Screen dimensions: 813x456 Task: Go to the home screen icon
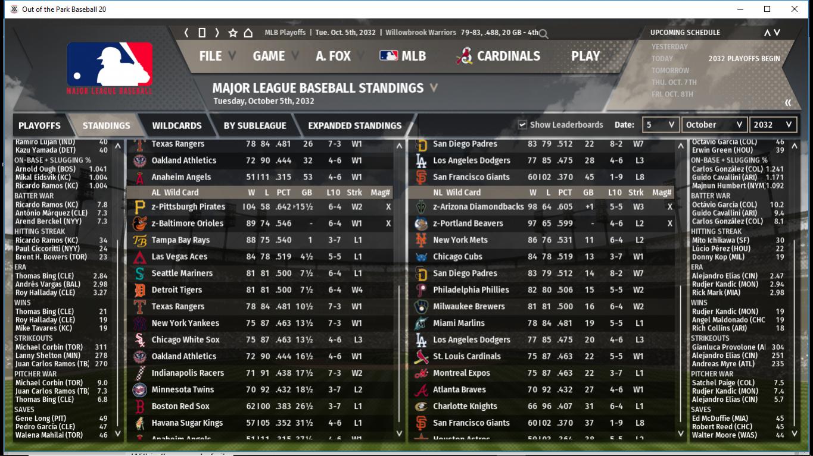coord(248,33)
